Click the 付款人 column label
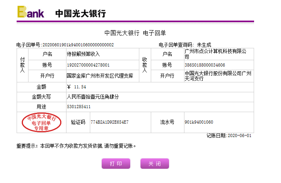Image resolution: width=281 pixels, height=183 pixels. coord(23,65)
